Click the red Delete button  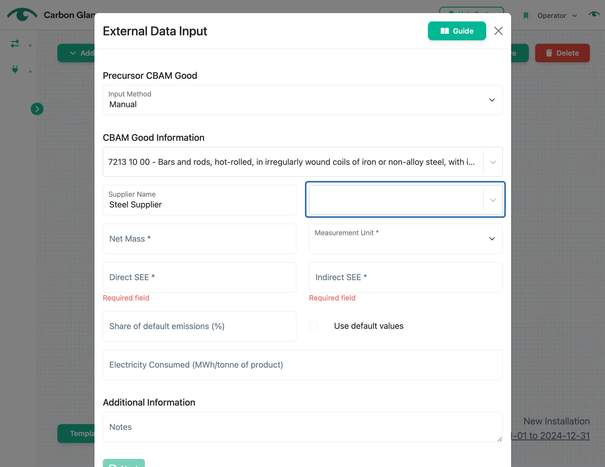[x=562, y=53]
